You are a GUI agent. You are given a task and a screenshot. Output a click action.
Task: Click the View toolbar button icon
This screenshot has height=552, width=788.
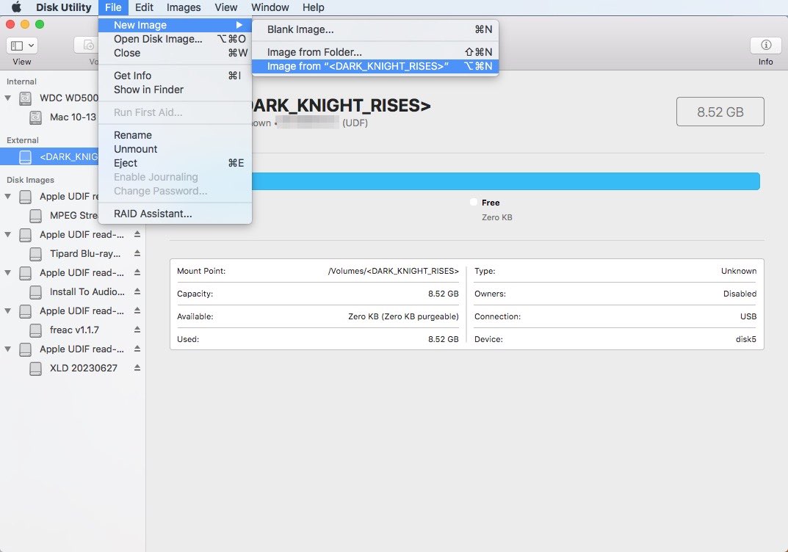coord(18,45)
